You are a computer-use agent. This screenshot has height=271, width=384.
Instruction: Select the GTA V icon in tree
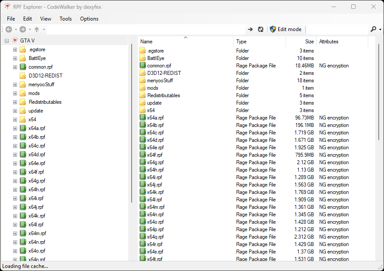pyautogui.click(x=15, y=40)
